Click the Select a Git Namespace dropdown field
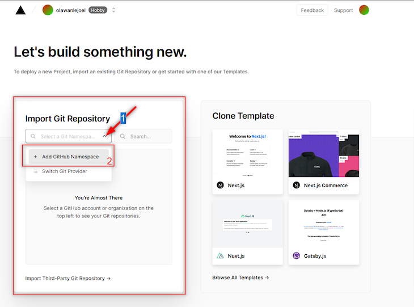The height and width of the screenshot is (307, 414). (69, 136)
